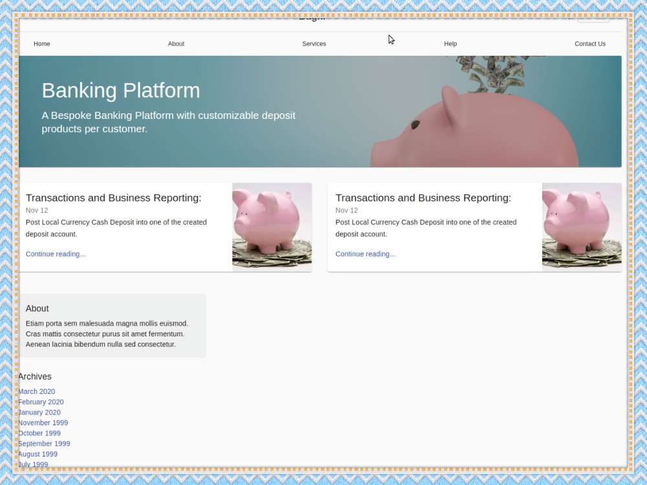The height and width of the screenshot is (485, 647).
Task: Open the second Continue reading link
Action: click(365, 253)
